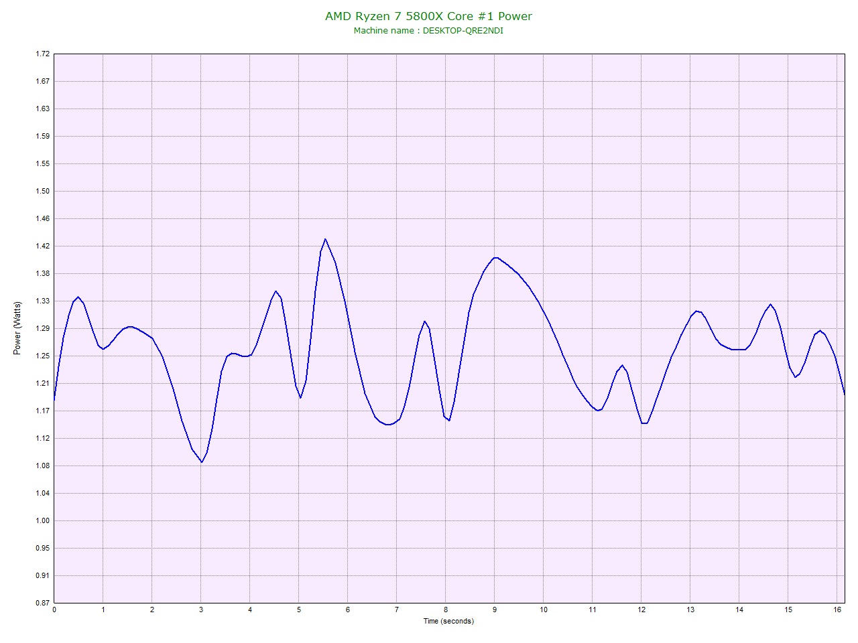Click the 1.55 y-axis value
This screenshot has height=643, width=858.
point(42,164)
